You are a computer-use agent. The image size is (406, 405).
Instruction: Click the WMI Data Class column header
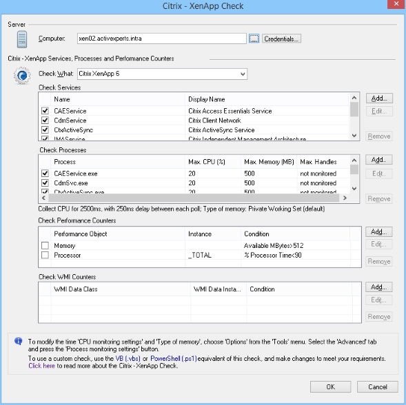coord(121,289)
